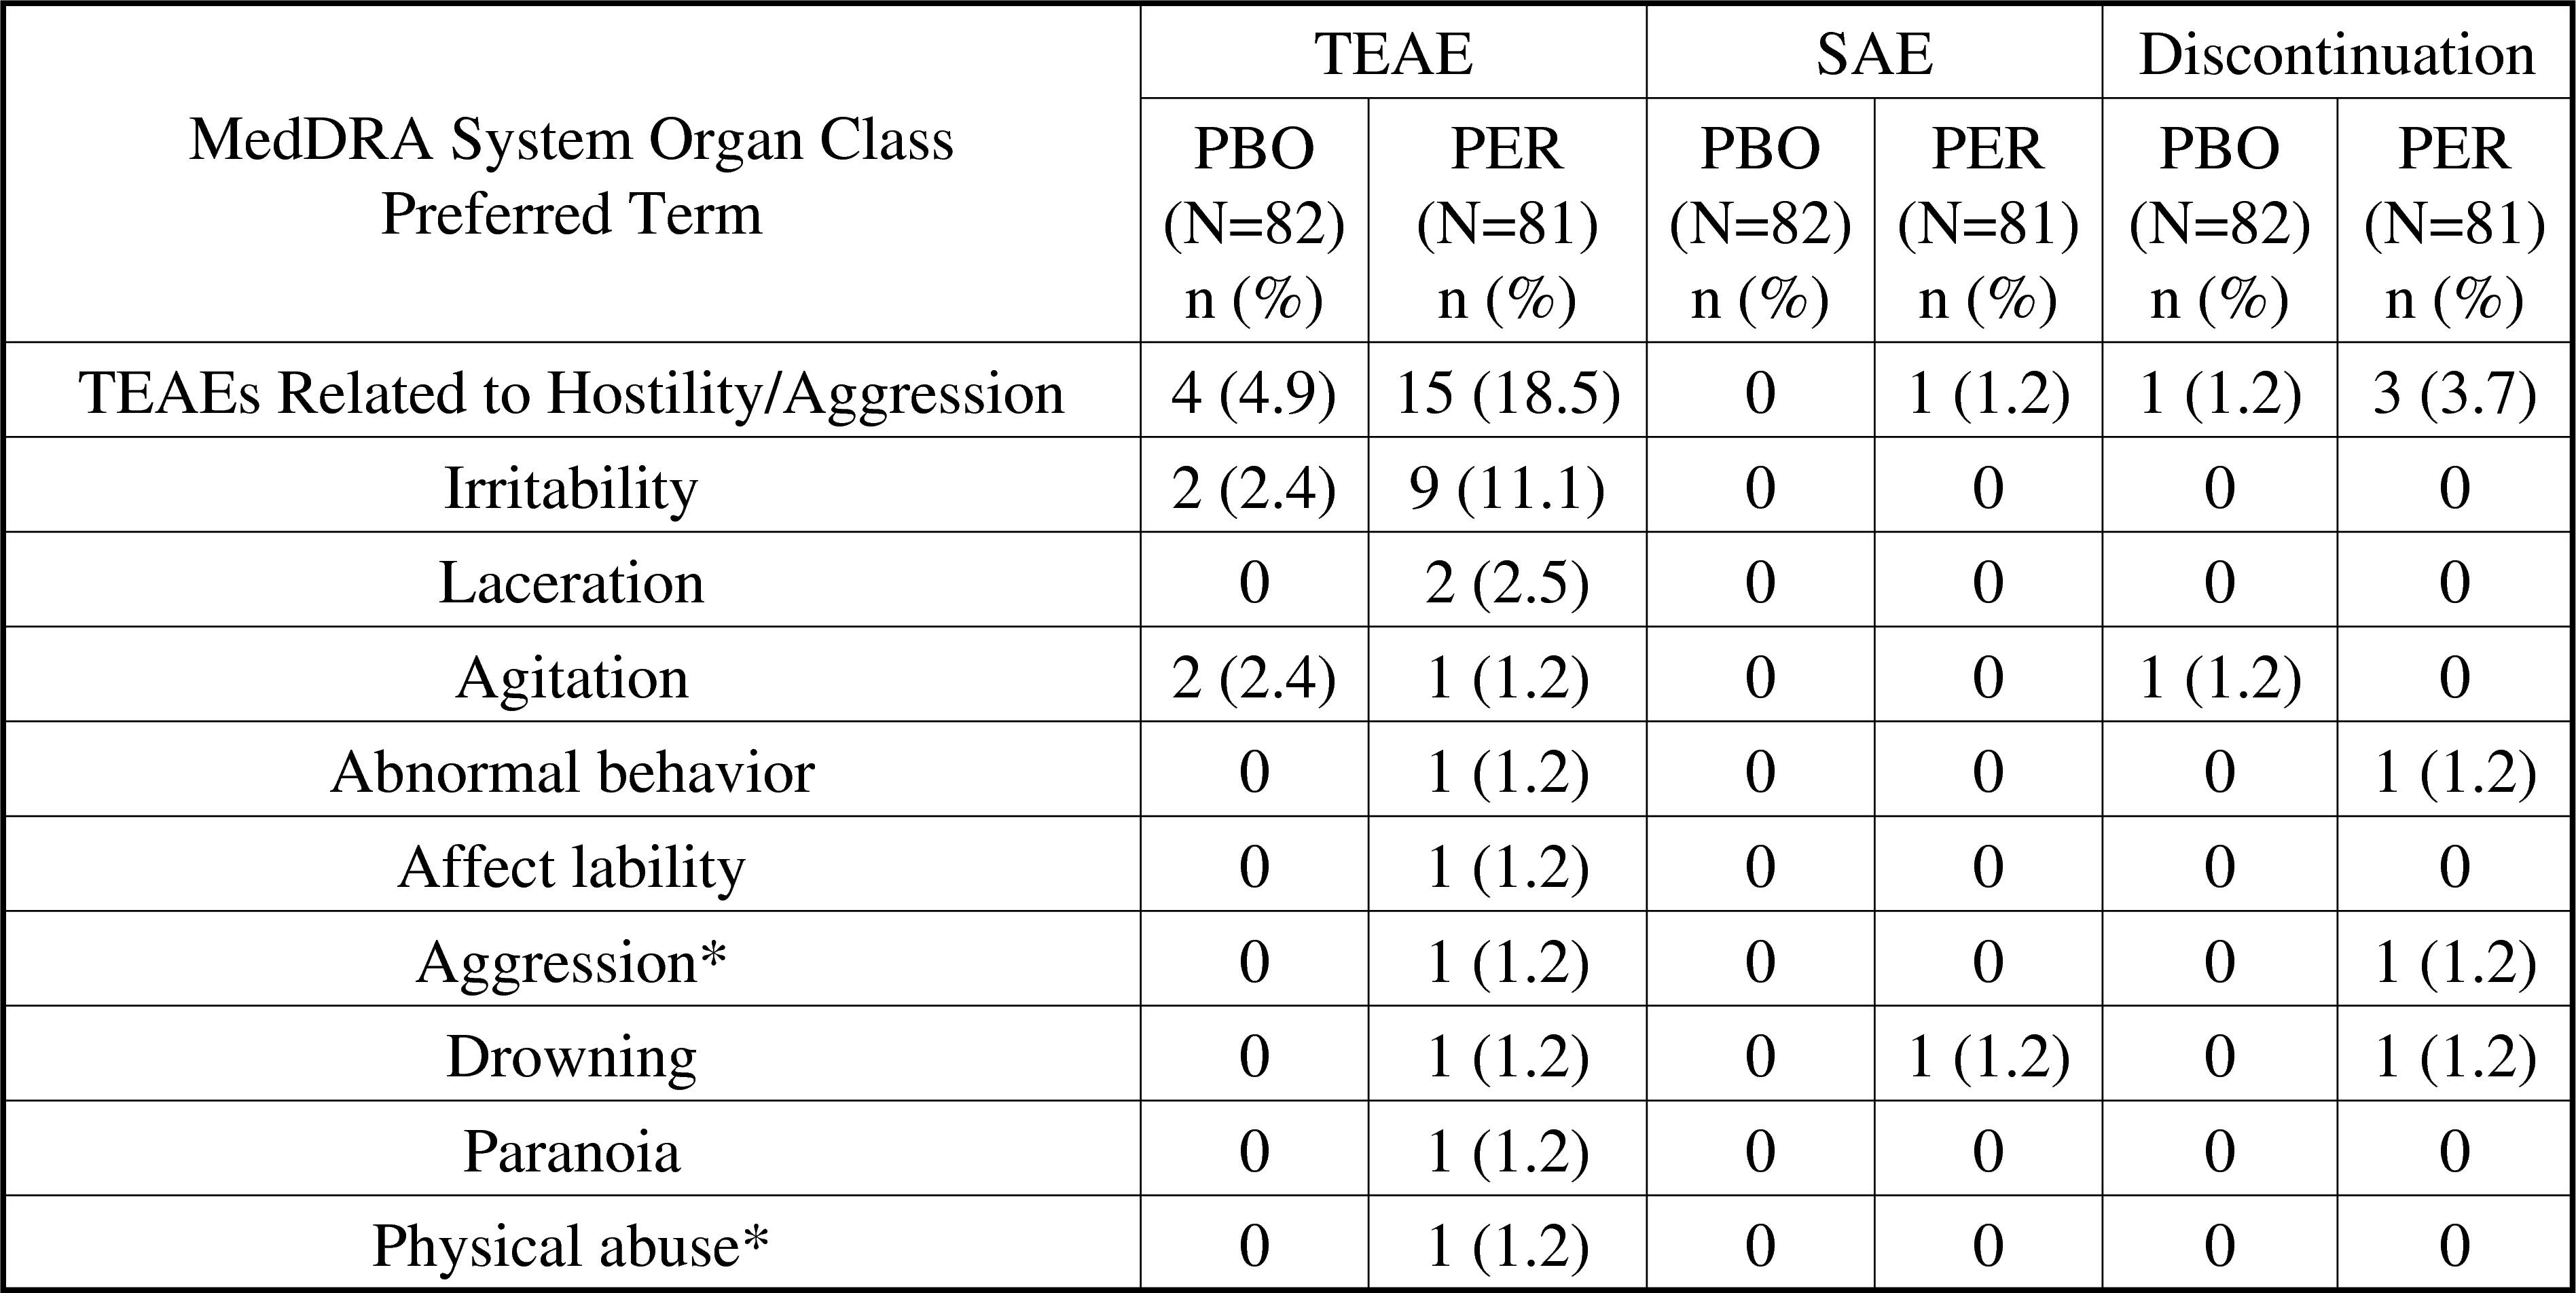Select the Agitation row label
The image size is (2576, 1293).
(x=571, y=677)
